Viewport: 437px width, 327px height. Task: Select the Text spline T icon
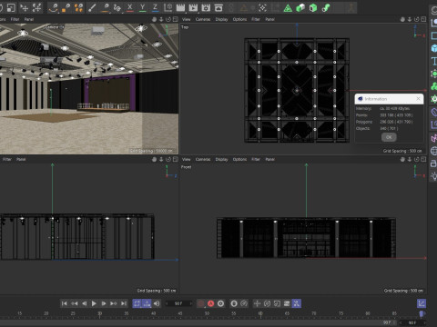[434, 61]
